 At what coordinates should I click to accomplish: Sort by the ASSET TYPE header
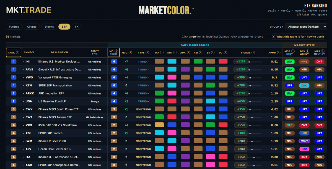click(95, 52)
